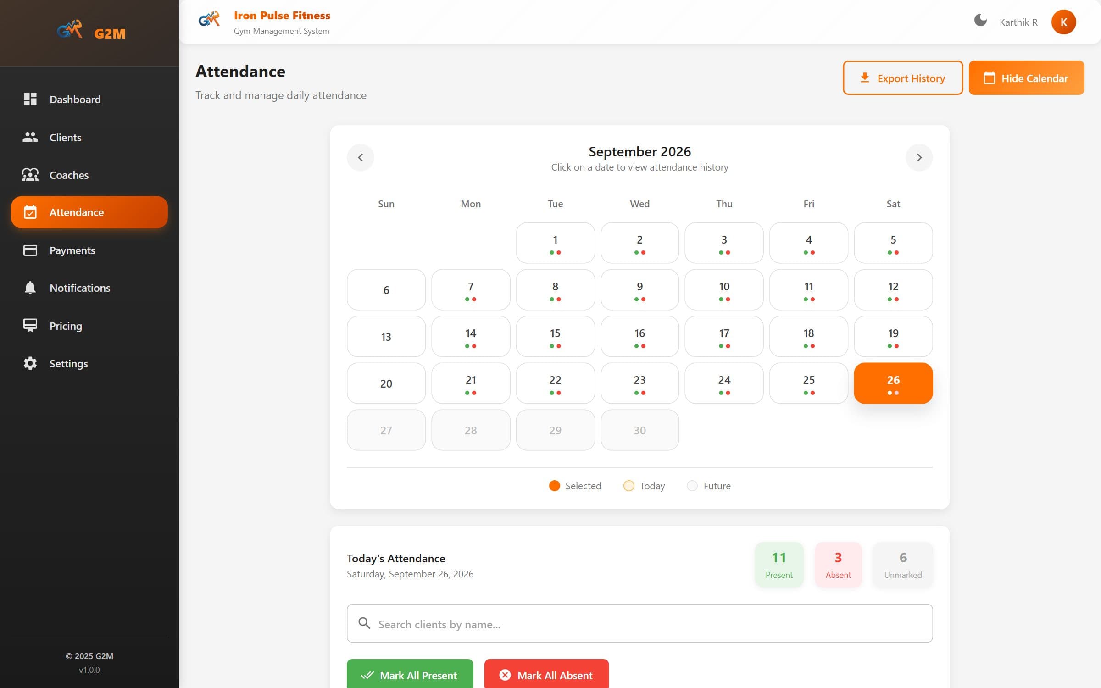The height and width of the screenshot is (688, 1101).
Task: Click the future date 28
Action: [471, 430]
